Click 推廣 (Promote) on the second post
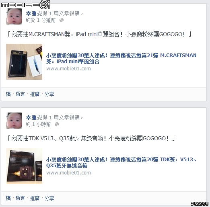 pyautogui.click(x=35, y=198)
